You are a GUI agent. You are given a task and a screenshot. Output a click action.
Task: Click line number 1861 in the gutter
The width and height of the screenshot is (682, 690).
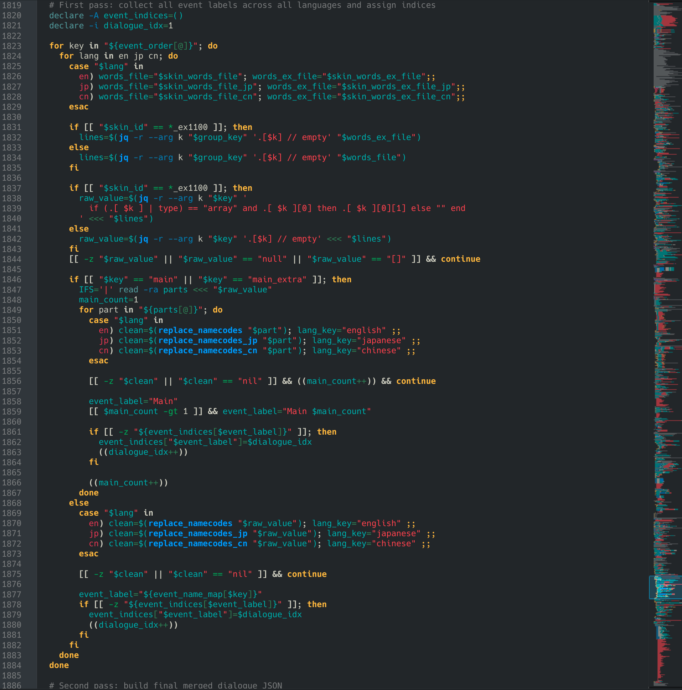point(12,432)
